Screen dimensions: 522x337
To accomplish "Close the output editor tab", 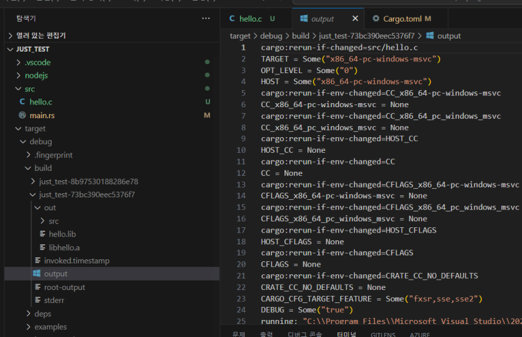I will [x=355, y=19].
